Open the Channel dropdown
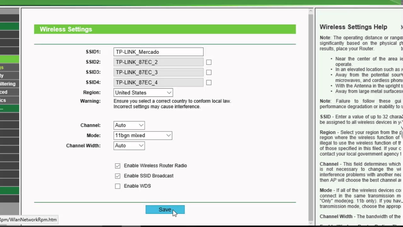The width and height of the screenshot is (403, 227). 129,125
